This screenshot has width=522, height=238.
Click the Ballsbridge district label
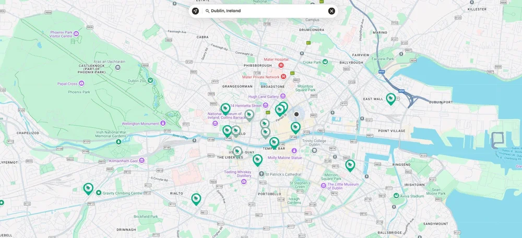click(x=390, y=233)
